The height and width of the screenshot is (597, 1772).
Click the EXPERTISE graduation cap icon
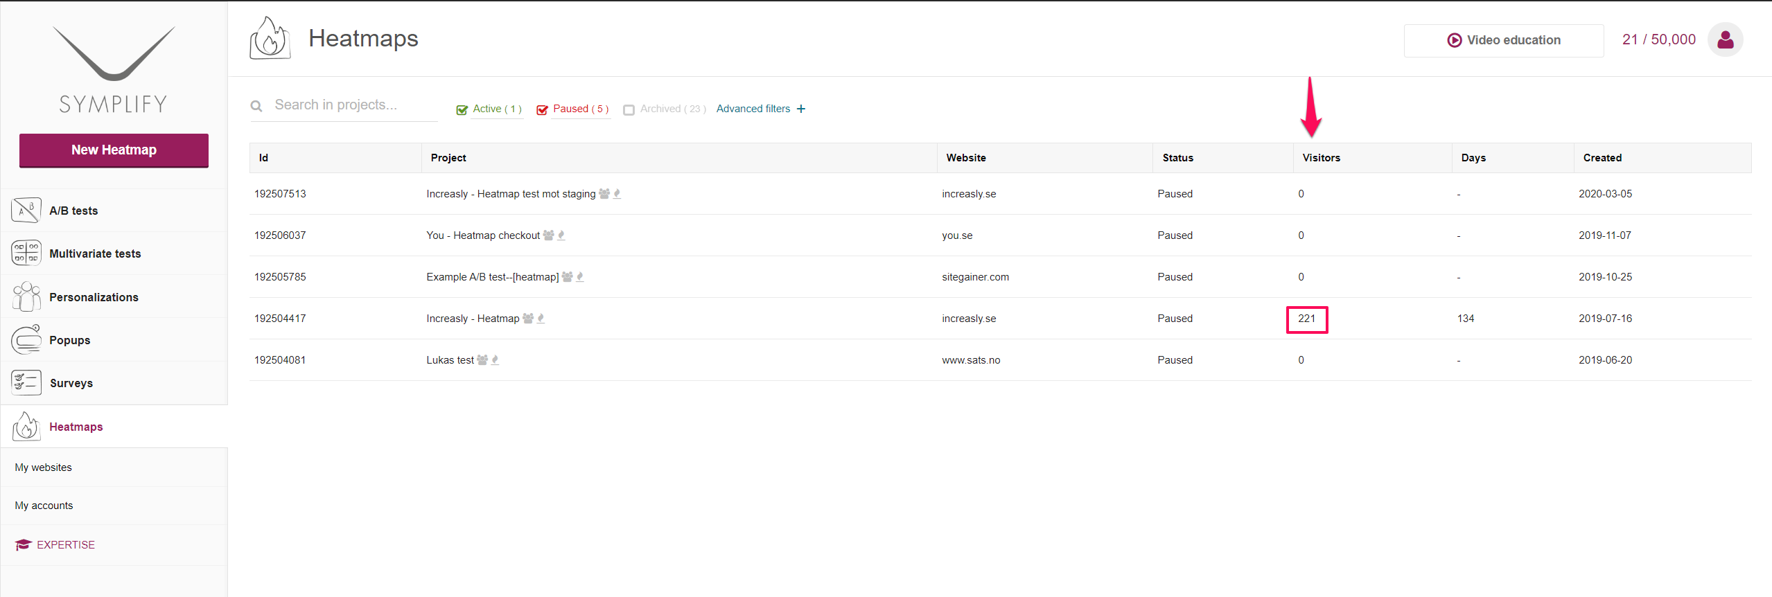pos(24,544)
